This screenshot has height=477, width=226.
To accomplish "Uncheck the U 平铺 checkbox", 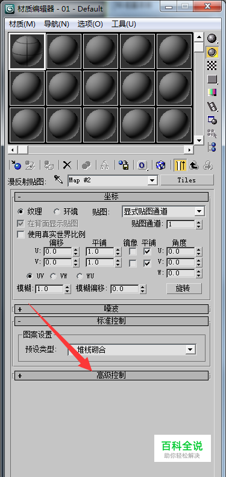I will coord(147,251).
